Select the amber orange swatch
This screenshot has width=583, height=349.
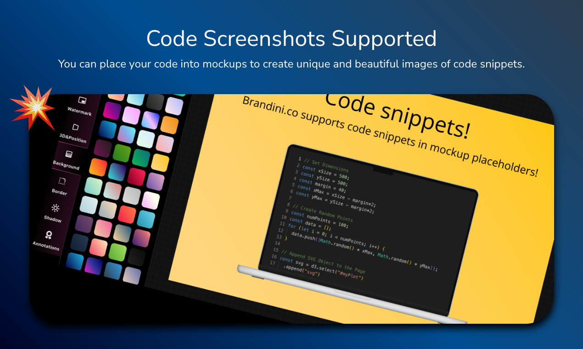[x=170, y=124]
